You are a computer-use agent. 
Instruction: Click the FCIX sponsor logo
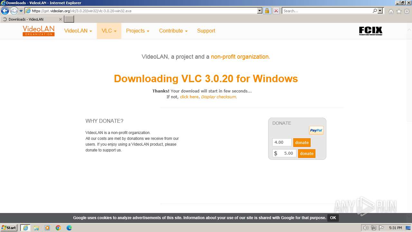370,31
